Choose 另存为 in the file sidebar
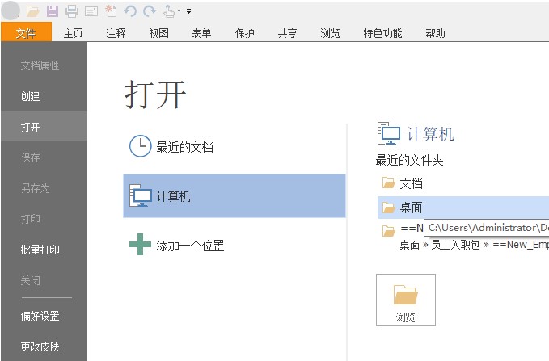Viewport: 549px width, 361px height. pyautogui.click(x=35, y=188)
